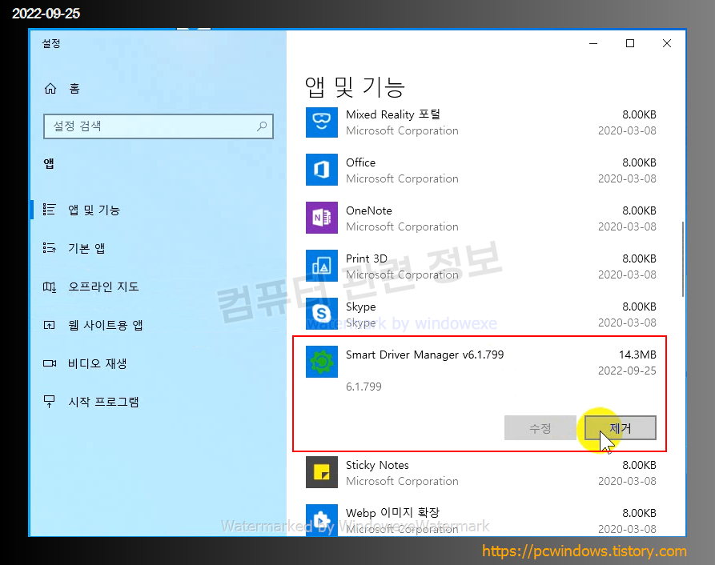
Task: Select the Sticky Notes entry name
Action: [x=377, y=465]
